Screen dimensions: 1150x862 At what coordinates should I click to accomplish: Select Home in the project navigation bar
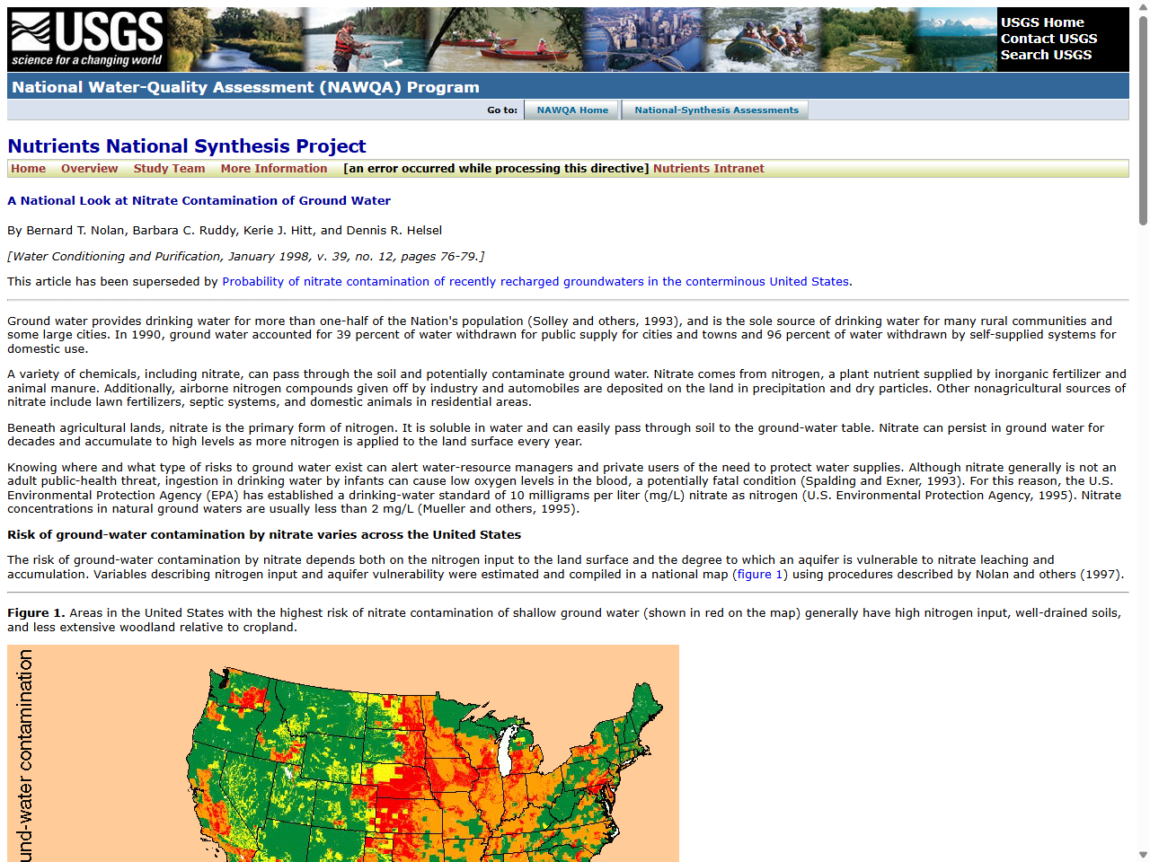[x=28, y=168]
